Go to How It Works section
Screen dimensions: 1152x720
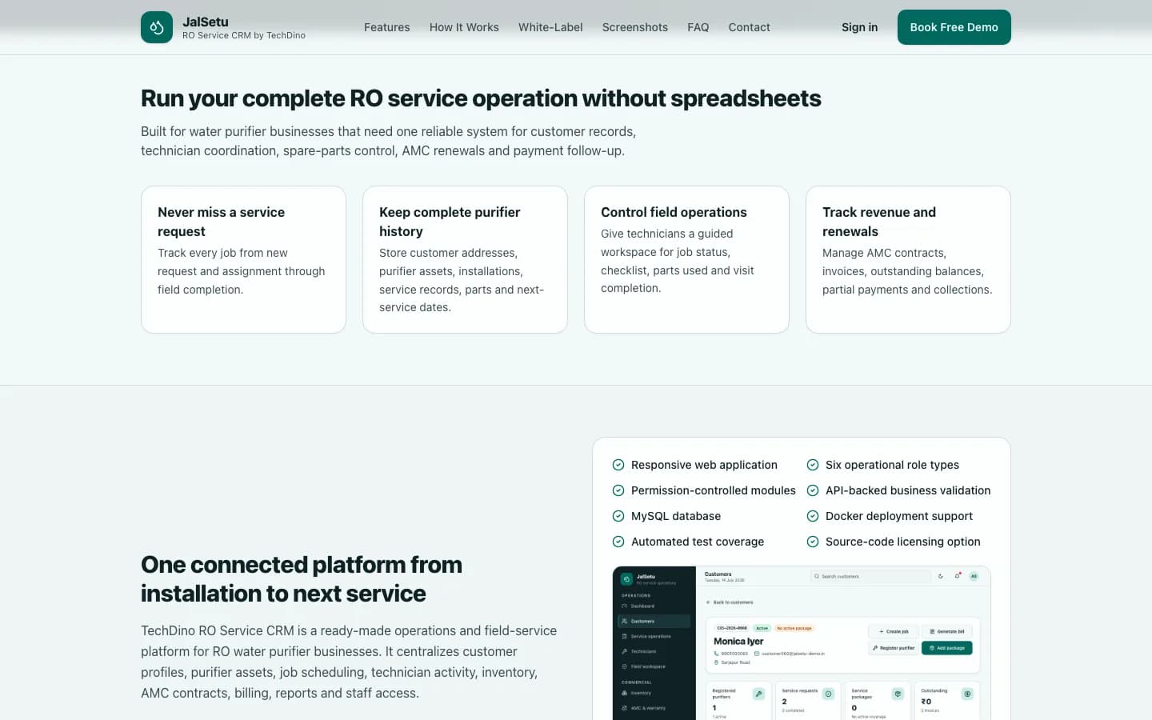coord(464,27)
